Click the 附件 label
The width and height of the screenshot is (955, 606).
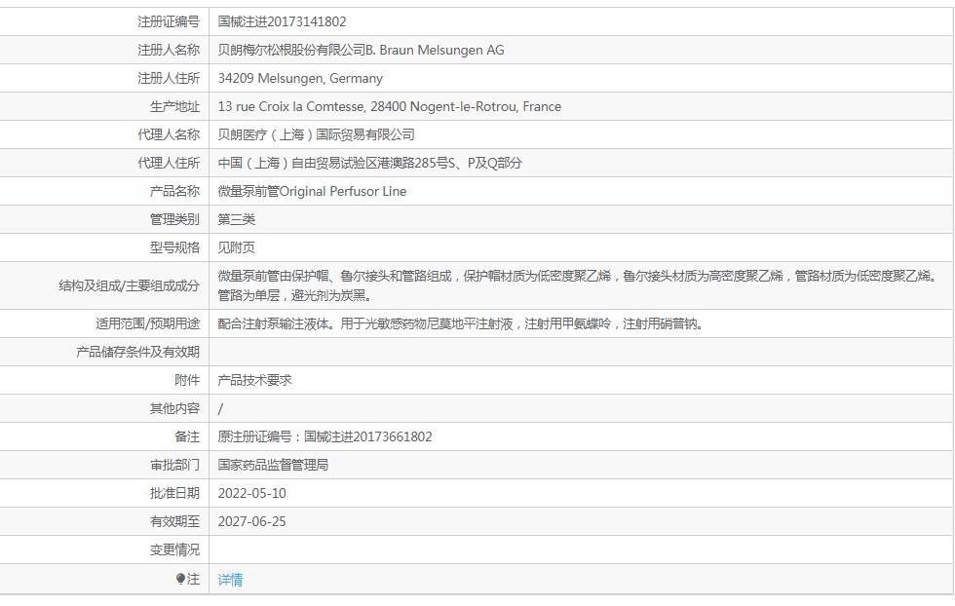[x=187, y=380]
